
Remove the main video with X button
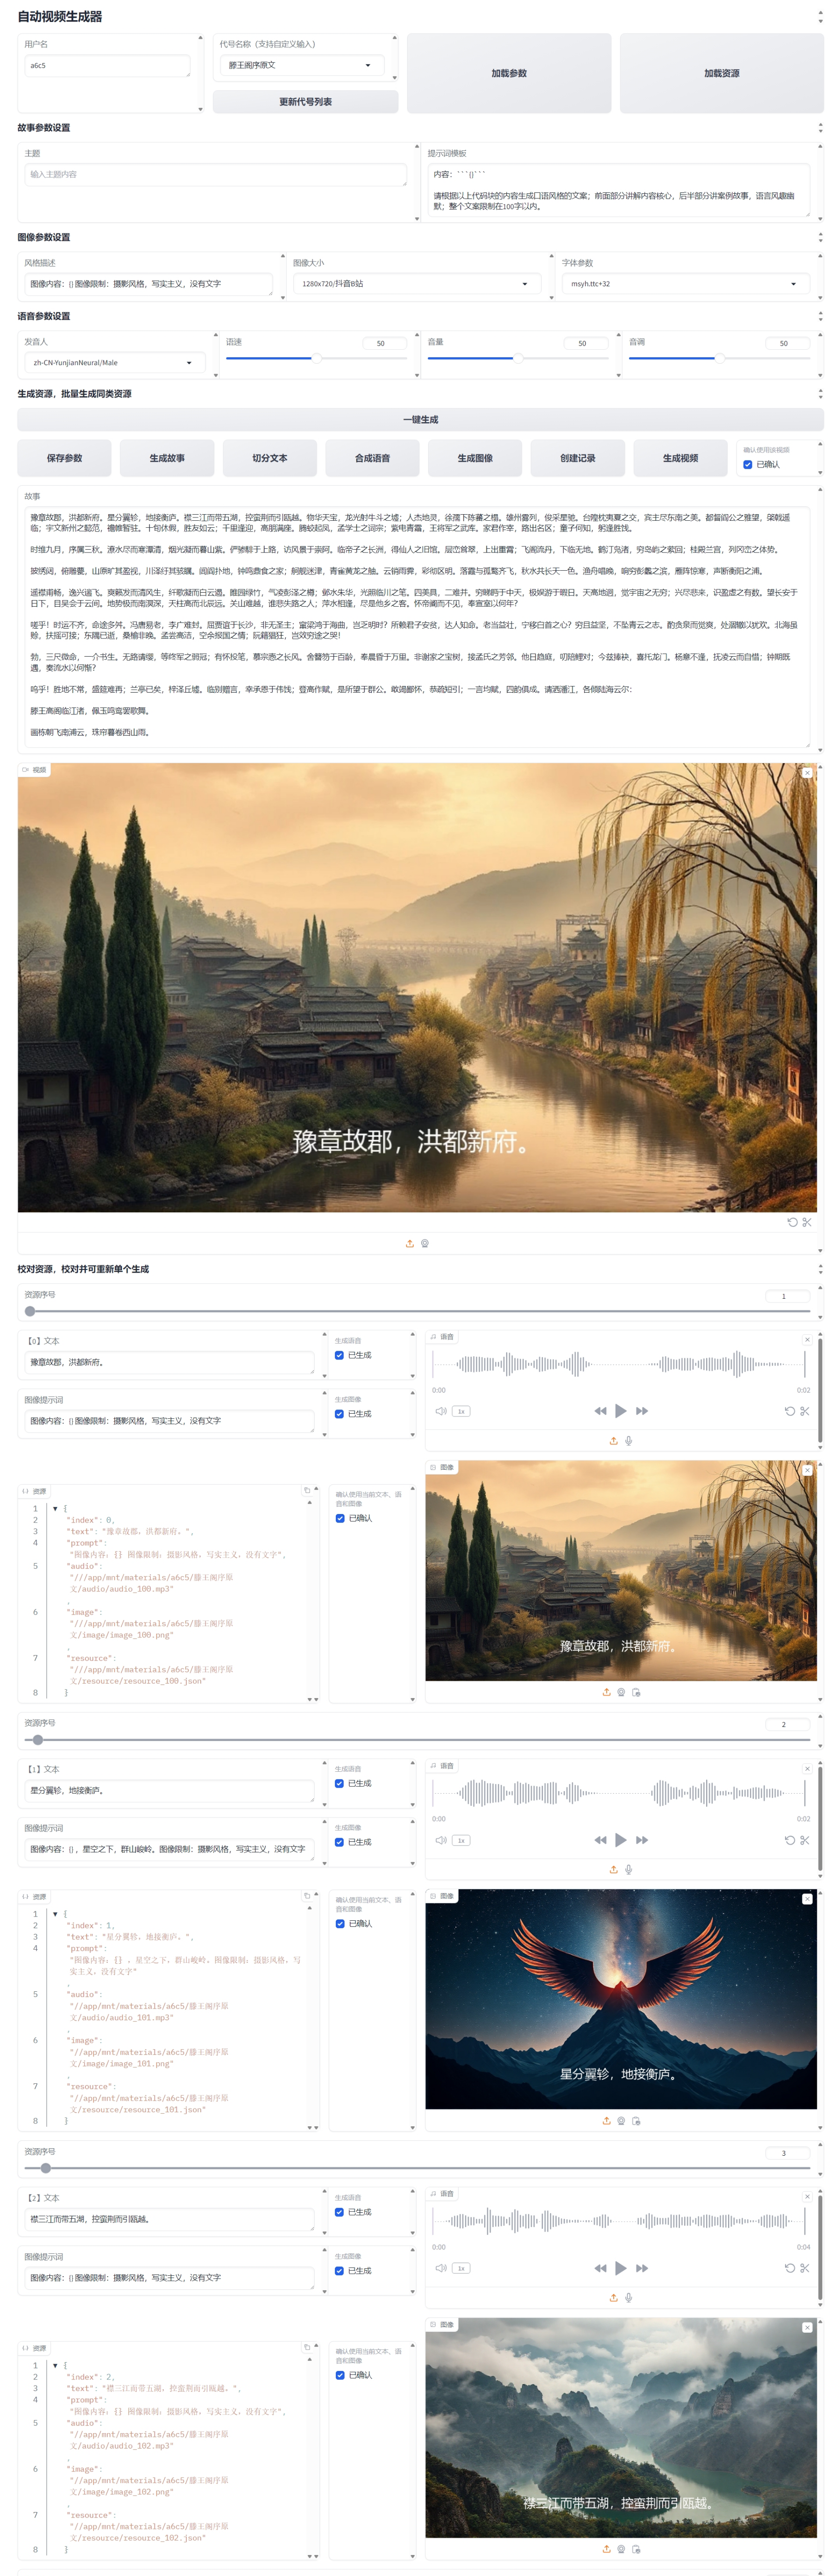click(807, 773)
